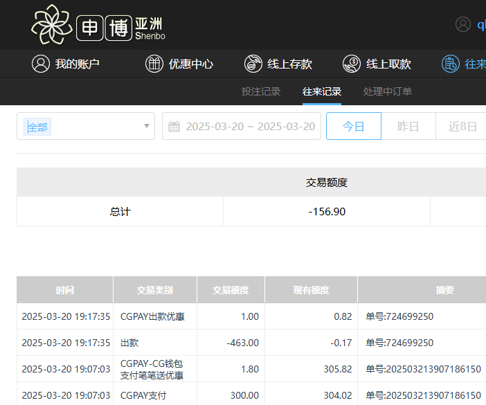The image size is (486, 405).
Task: Click the 305.82 balance cell
Action: (x=311, y=369)
